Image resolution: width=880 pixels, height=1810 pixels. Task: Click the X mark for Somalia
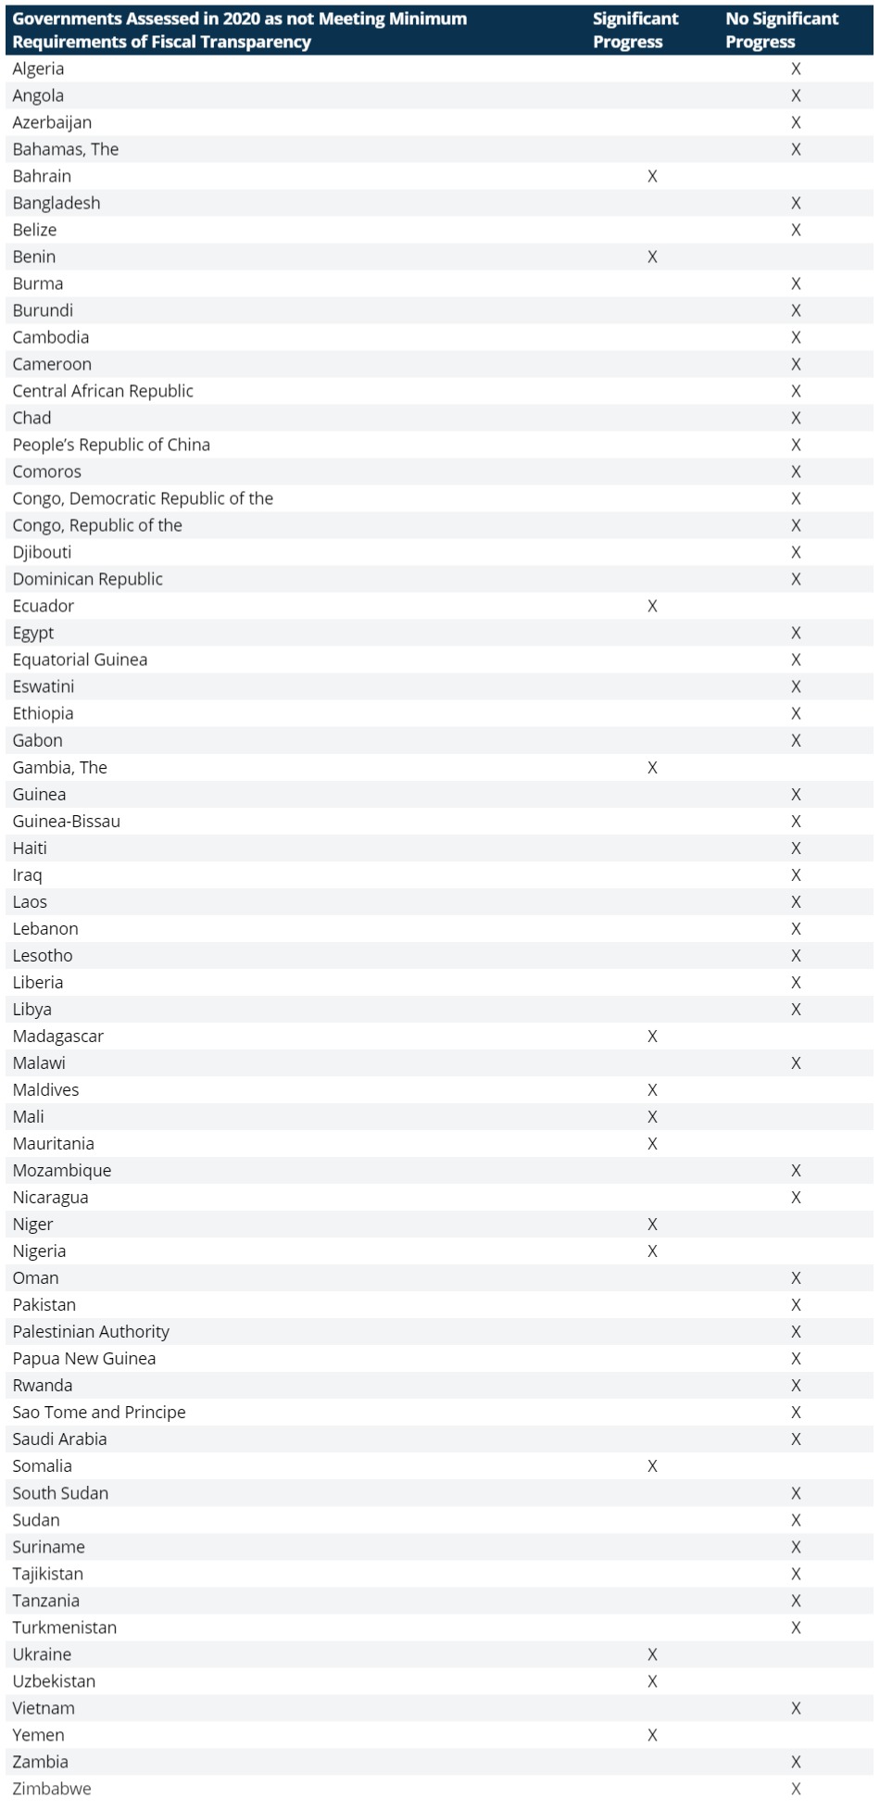pyautogui.click(x=652, y=1465)
